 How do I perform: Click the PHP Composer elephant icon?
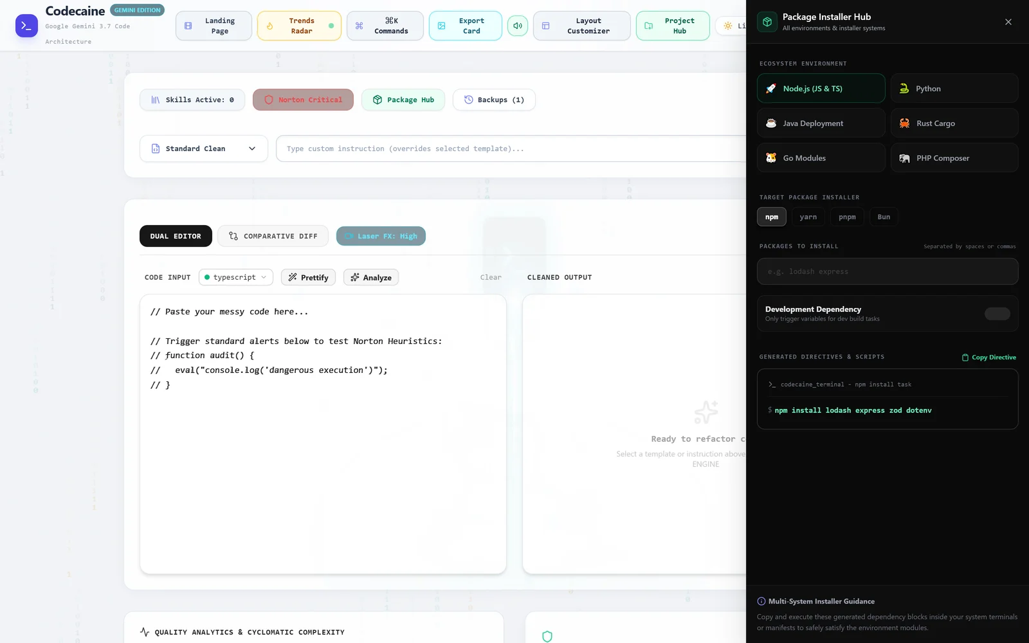904,158
